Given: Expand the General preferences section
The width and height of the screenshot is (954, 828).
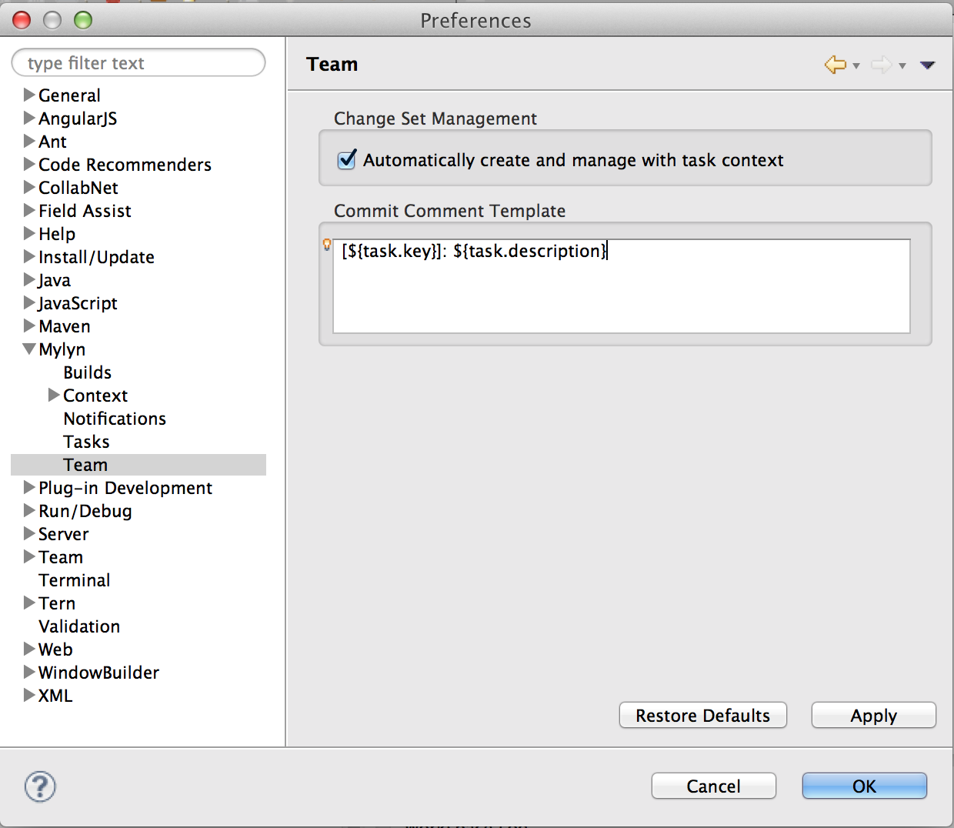Looking at the screenshot, I should pos(29,95).
